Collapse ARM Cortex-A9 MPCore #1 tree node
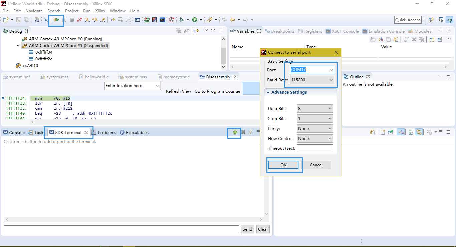Viewport: 456px width, 247px height. [x=18, y=46]
